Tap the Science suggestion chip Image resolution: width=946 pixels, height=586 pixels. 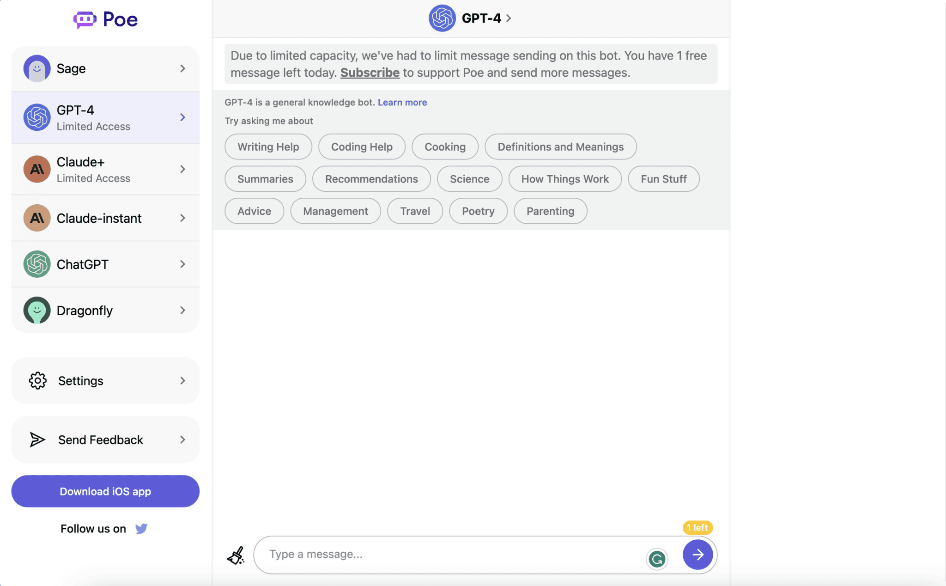click(x=469, y=179)
